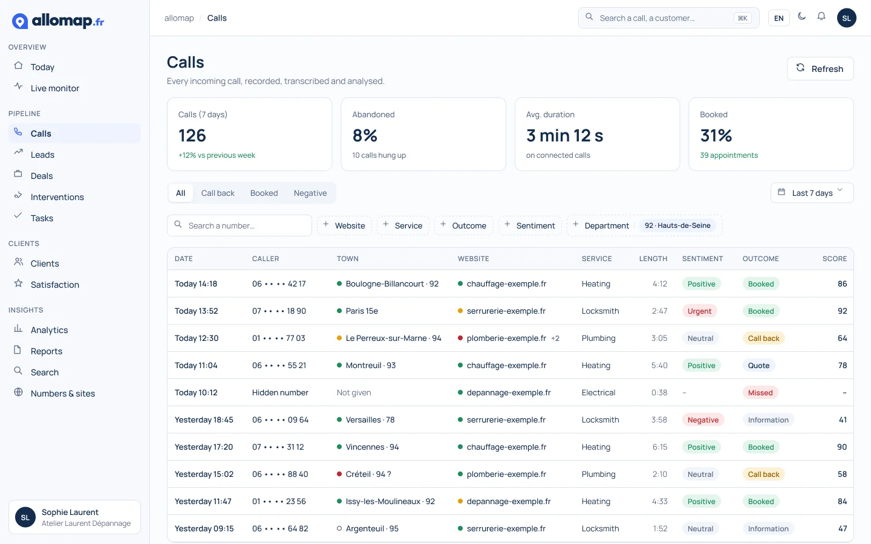This screenshot has width=871, height=544.
Task: Remove the 92 · Hauts-de-Seine filter chip
Action: click(677, 225)
